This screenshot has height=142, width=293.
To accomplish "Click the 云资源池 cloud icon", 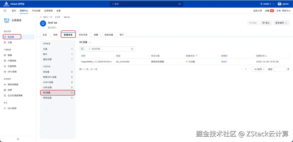I will click(7, 20).
